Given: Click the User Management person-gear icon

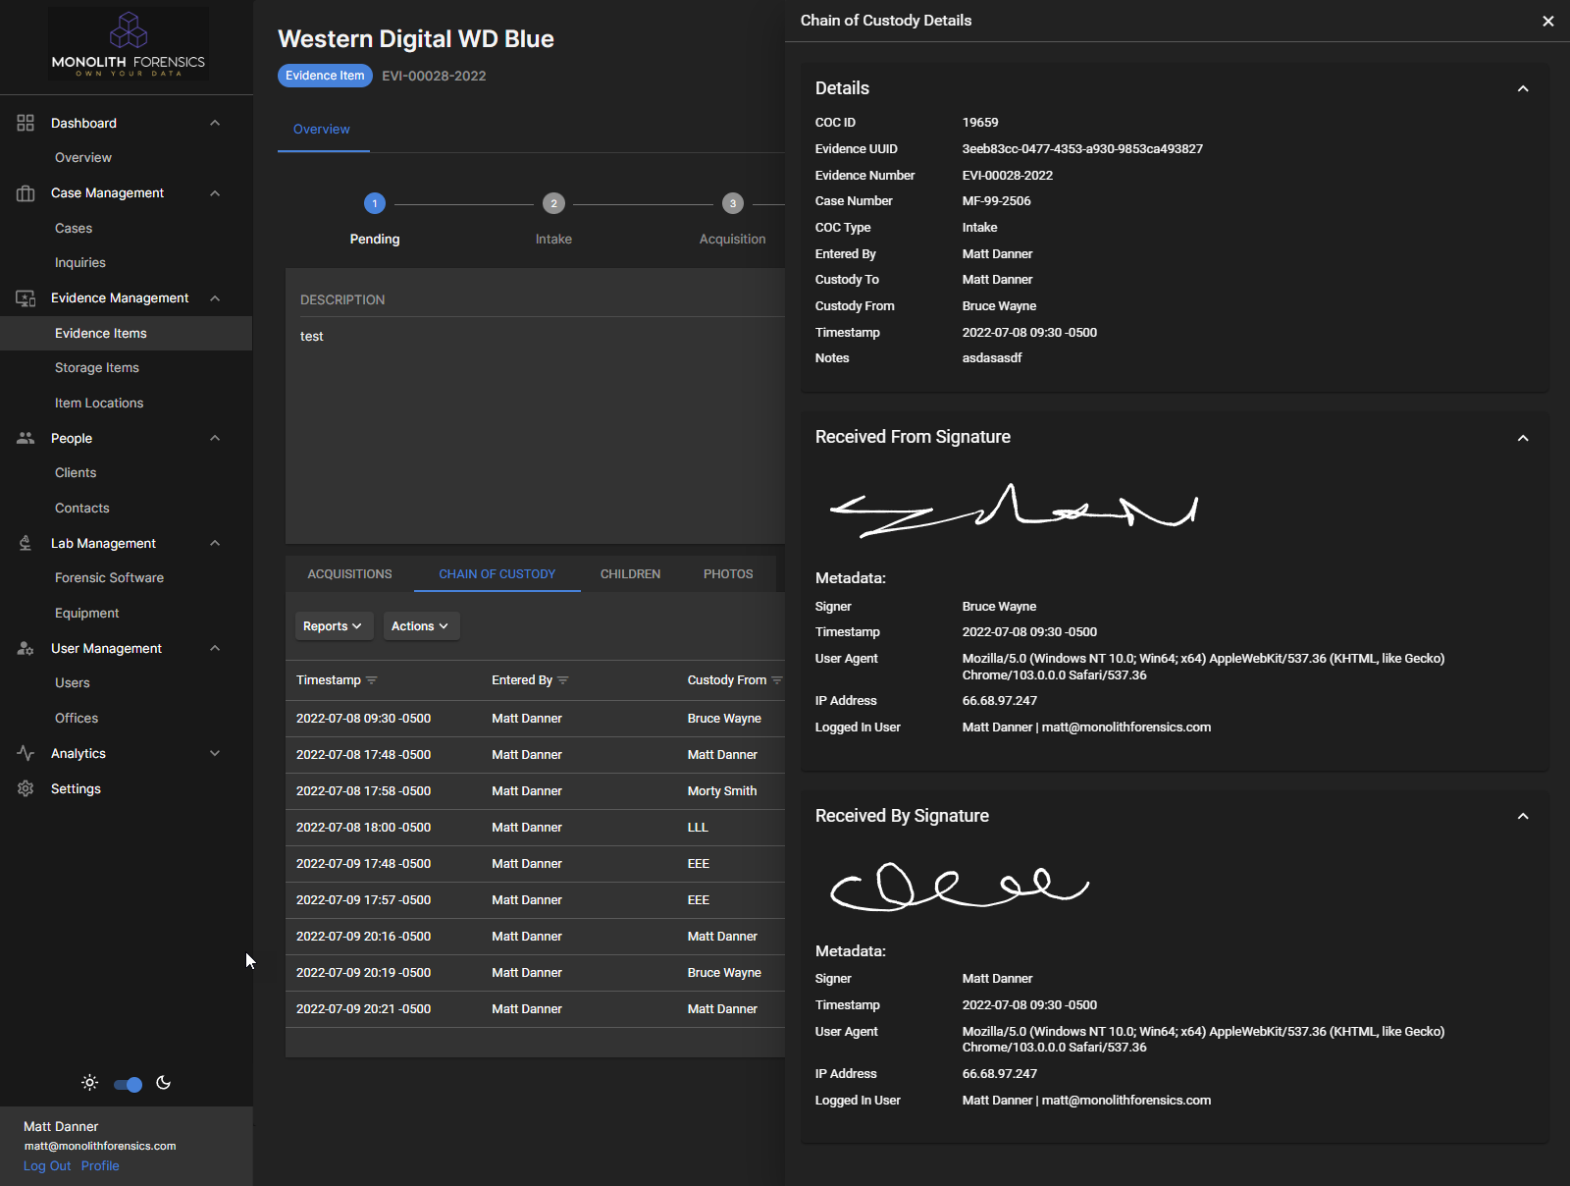Looking at the screenshot, I should (26, 648).
